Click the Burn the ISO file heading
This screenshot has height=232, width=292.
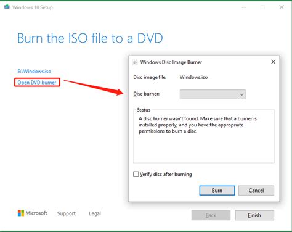90,38
